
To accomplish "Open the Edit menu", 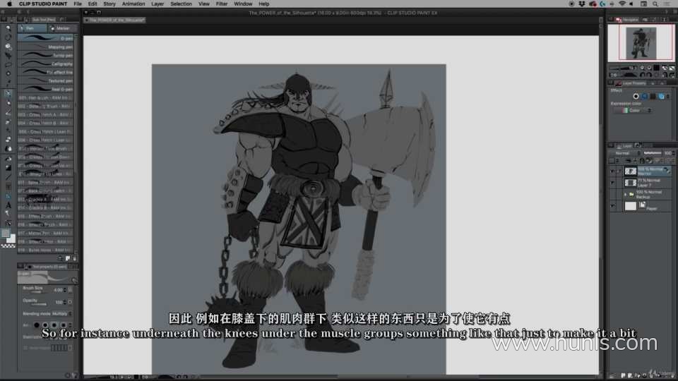I will [x=93, y=4].
